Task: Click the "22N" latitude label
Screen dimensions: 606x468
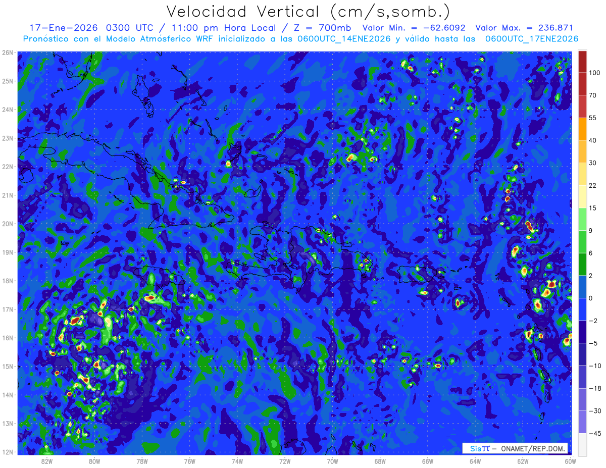Action: 8,167
